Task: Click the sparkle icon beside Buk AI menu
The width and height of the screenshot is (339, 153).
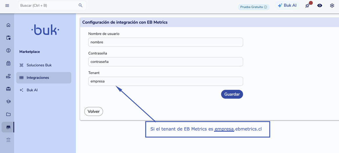Action: (x=22, y=90)
